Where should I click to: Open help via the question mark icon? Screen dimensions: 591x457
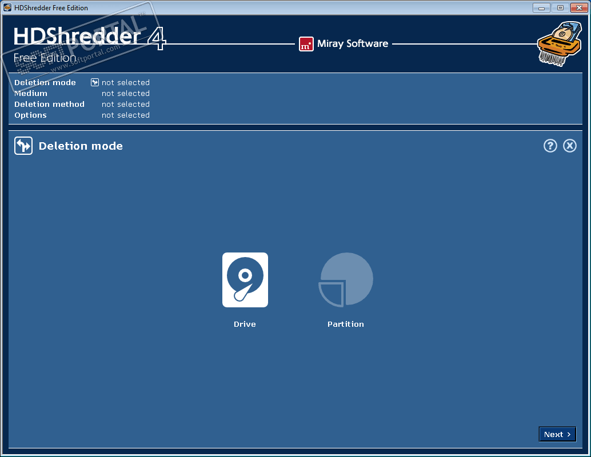coord(550,146)
